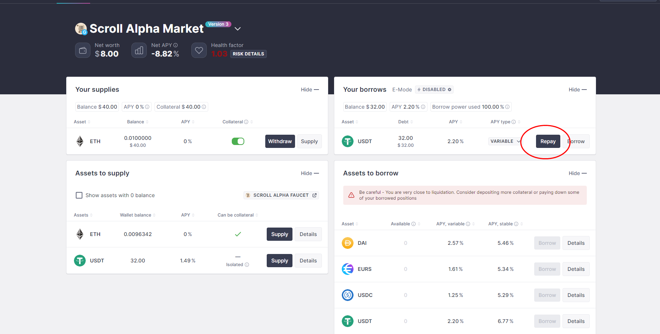Open the Scroll Alpha Faucet link
This screenshot has height=334, width=660.
click(x=281, y=195)
